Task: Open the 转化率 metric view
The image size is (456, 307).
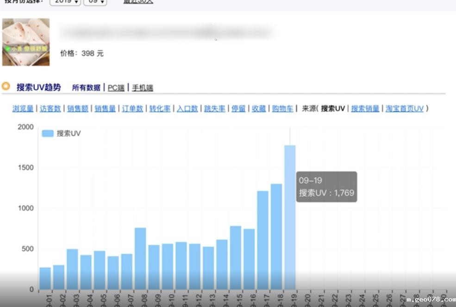Action: pyautogui.click(x=159, y=109)
